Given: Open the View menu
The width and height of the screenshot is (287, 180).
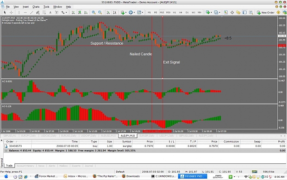Looking at the screenshot, I should pyautogui.click(x=16, y=7).
